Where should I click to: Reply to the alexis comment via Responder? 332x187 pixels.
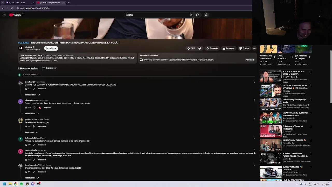click(x=42, y=145)
